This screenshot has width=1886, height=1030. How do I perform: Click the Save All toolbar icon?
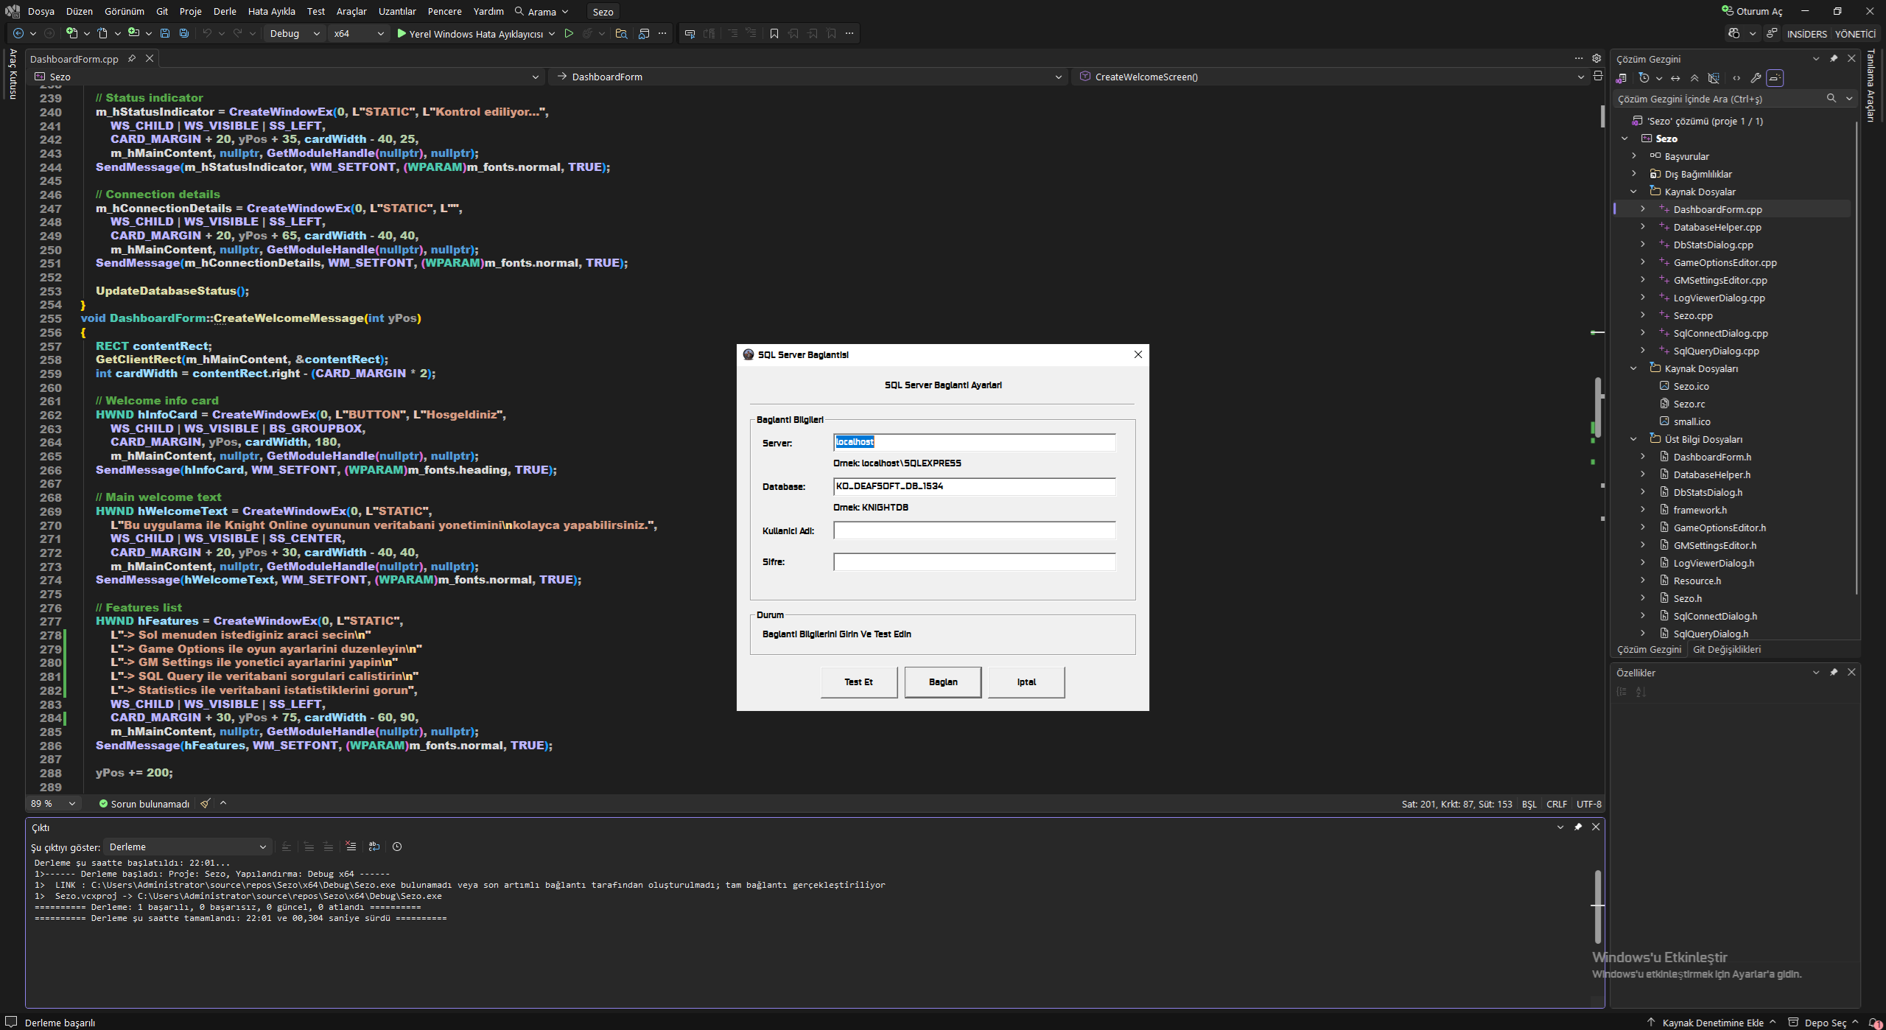(184, 34)
